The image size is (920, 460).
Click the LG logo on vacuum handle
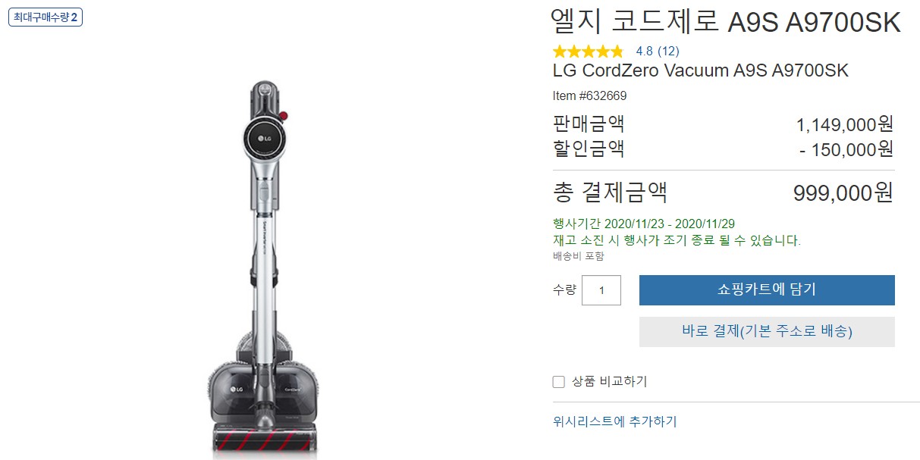click(264, 139)
